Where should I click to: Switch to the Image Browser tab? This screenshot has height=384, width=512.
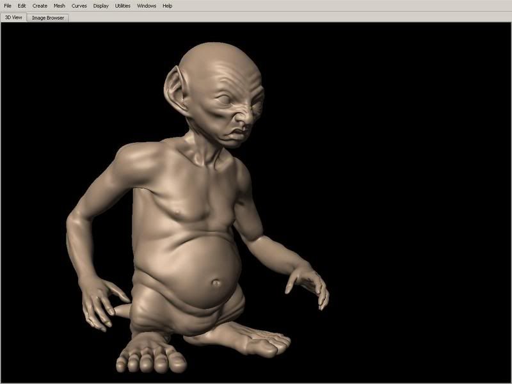point(48,18)
